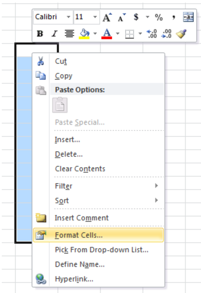Screen dimensions: 201x293
Task: Toggle Italic formatting
Action: coord(54,34)
